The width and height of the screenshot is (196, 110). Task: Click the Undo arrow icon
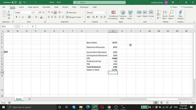(24, 2)
